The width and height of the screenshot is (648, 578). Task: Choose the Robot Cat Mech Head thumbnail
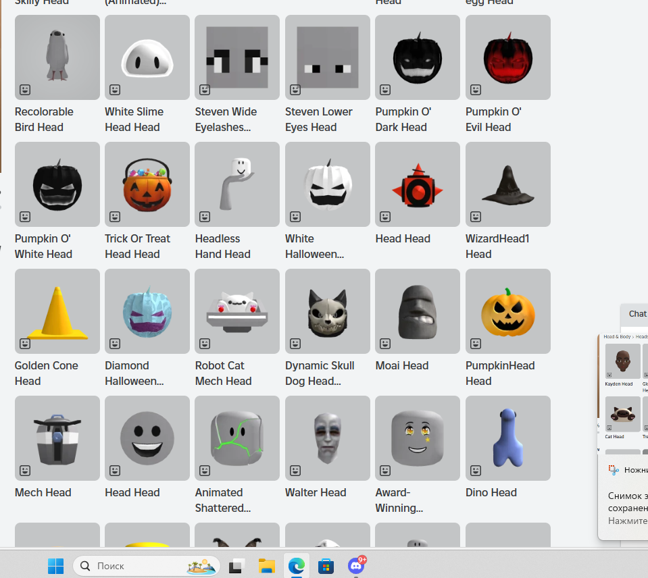click(x=237, y=311)
